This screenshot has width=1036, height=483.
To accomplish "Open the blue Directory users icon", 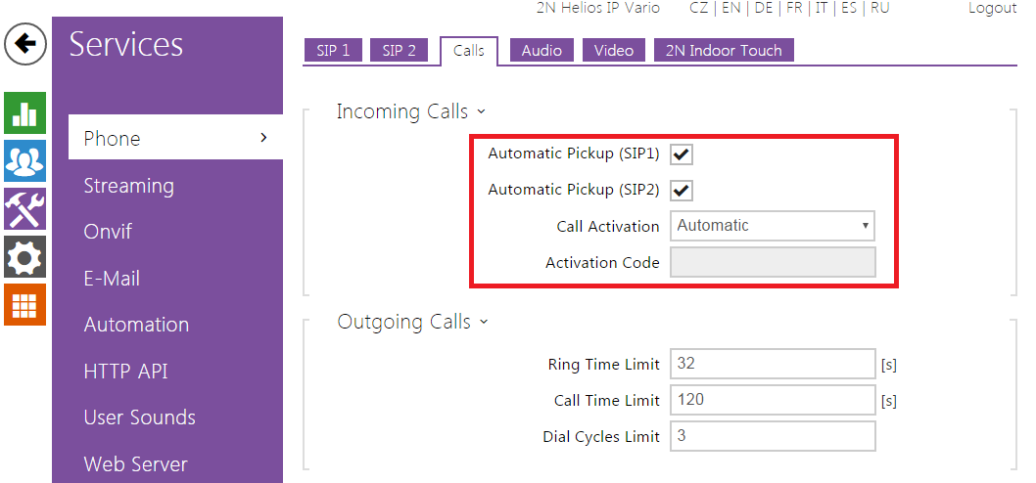I will pos(25,160).
